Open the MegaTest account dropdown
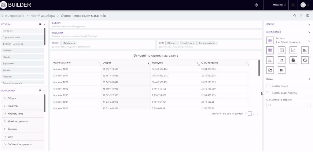This screenshot has width=313, height=152. pyautogui.click(x=279, y=5)
